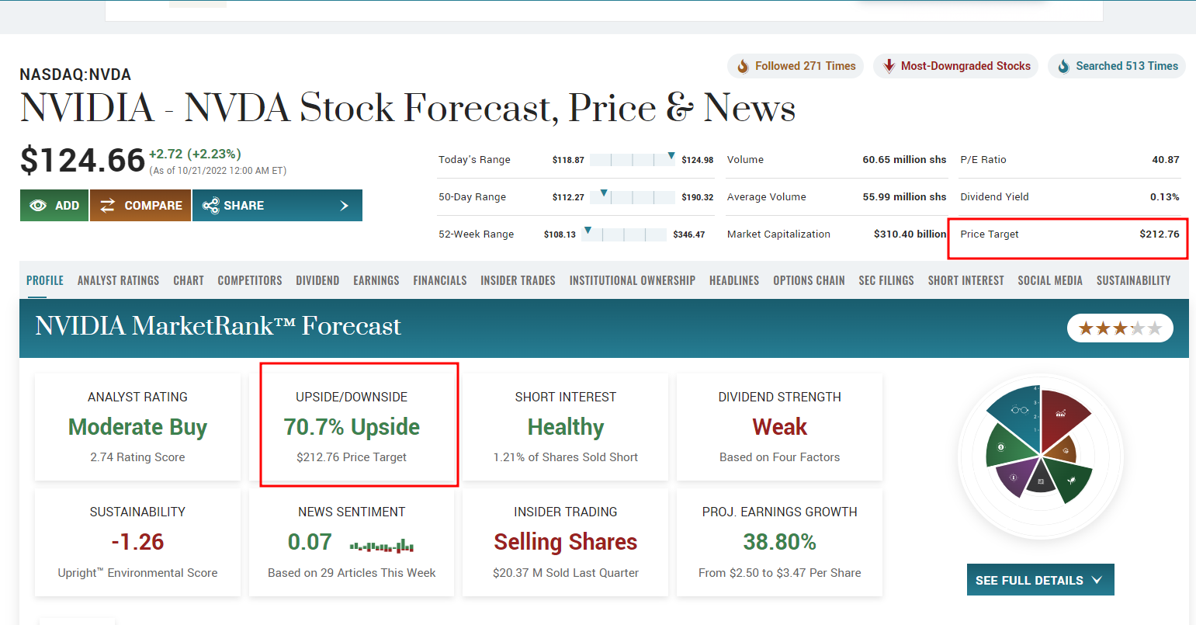Open the Sustainability -1.26 card
The height and width of the screenshot is (625, 1196).
point(138,543)
